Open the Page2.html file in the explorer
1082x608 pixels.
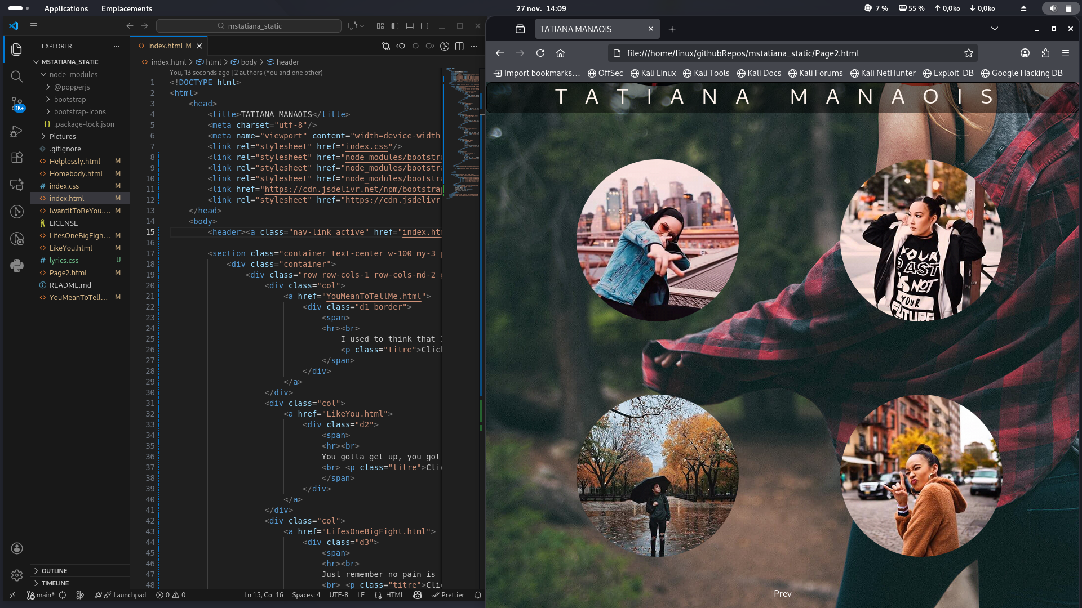tap(67, 272)
